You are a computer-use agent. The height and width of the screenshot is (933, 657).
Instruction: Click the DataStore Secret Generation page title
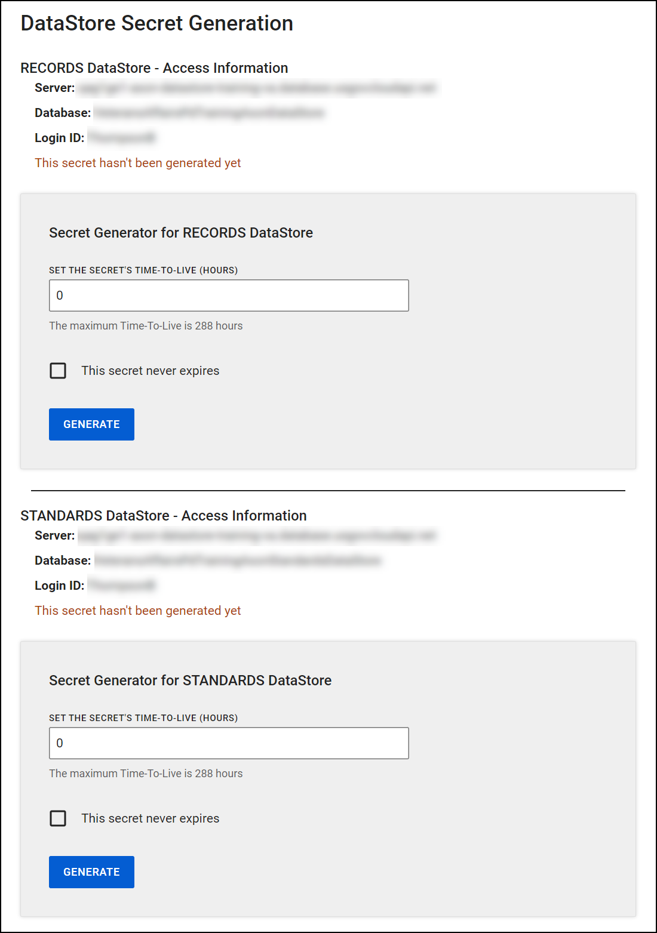pos(156,23)
